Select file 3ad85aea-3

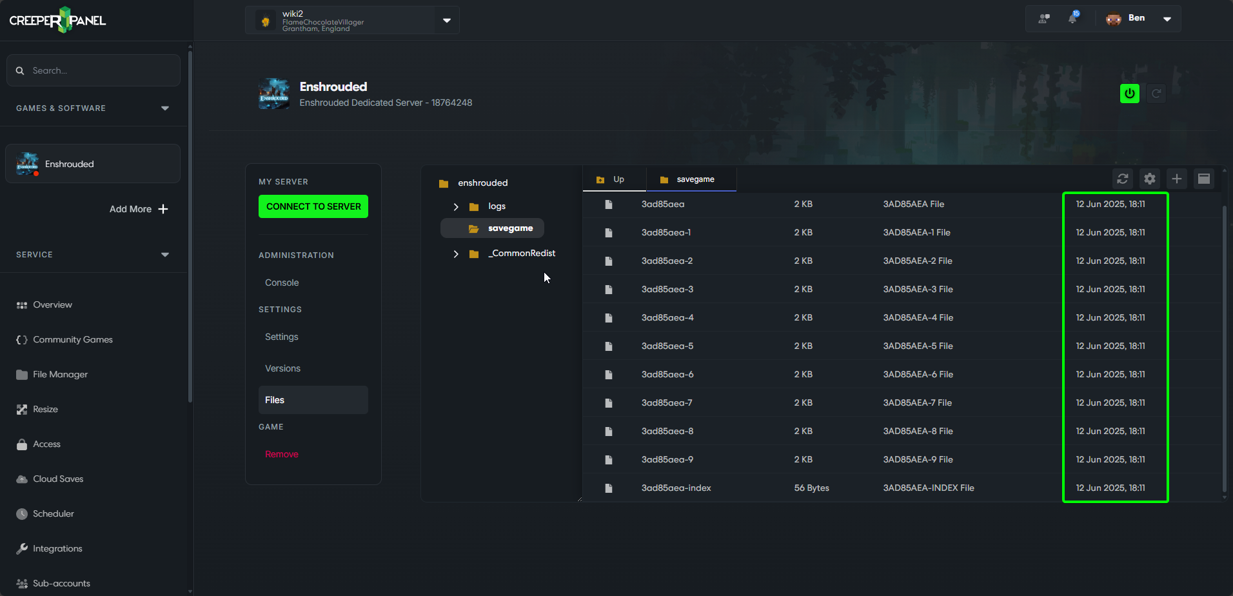coord(667,290)
